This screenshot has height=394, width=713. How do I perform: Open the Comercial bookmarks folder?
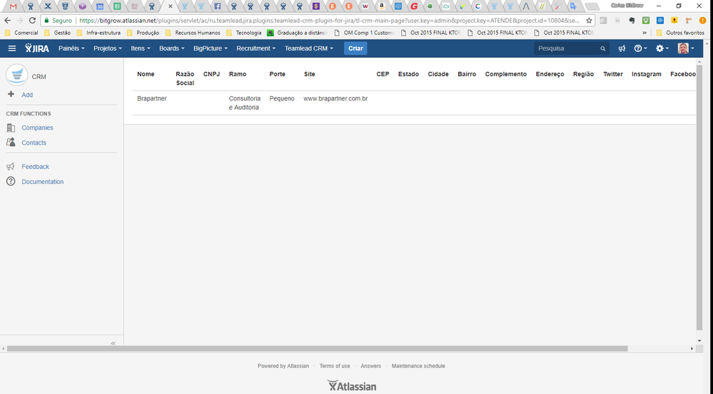click(x=21, y=33)
